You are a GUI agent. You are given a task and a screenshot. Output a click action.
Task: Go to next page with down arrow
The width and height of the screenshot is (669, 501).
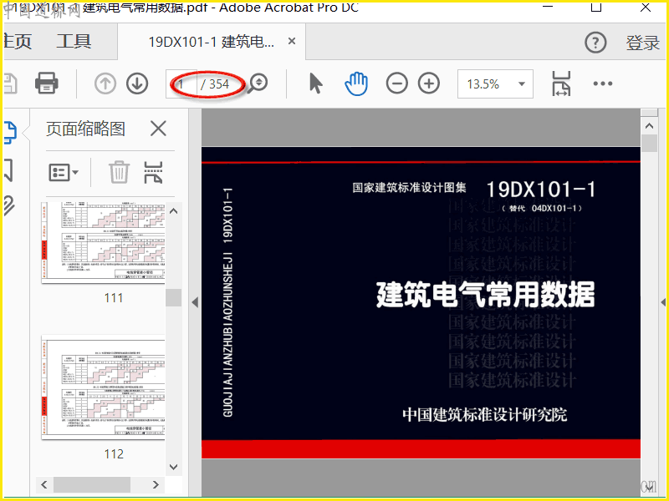[137, 83]
